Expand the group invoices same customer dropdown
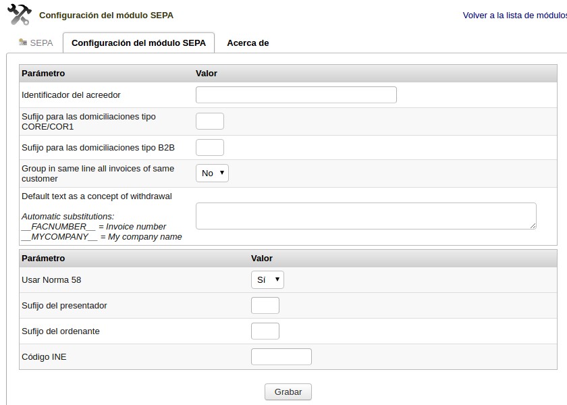Viewport: 567px width, 405px height. (x=212, y=173)
